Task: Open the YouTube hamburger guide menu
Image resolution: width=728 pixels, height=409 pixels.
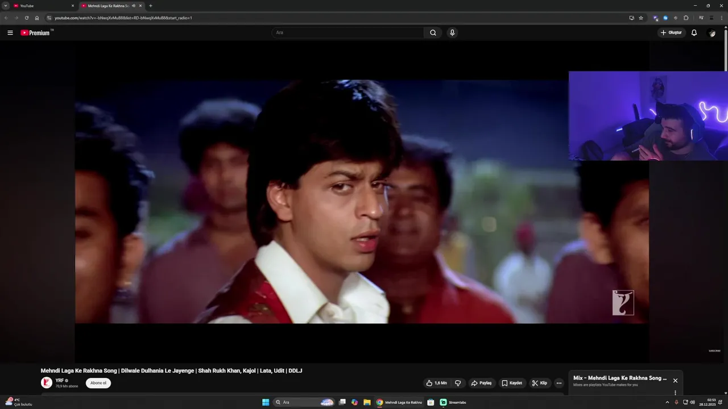Action: click(x=10, y=33)
